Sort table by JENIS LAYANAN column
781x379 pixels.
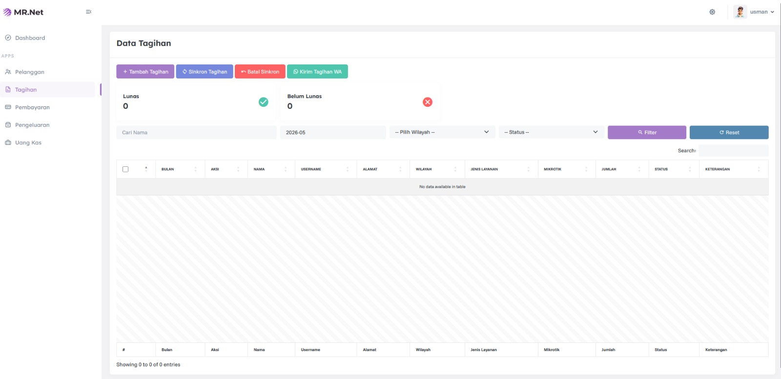pos(501,169)
